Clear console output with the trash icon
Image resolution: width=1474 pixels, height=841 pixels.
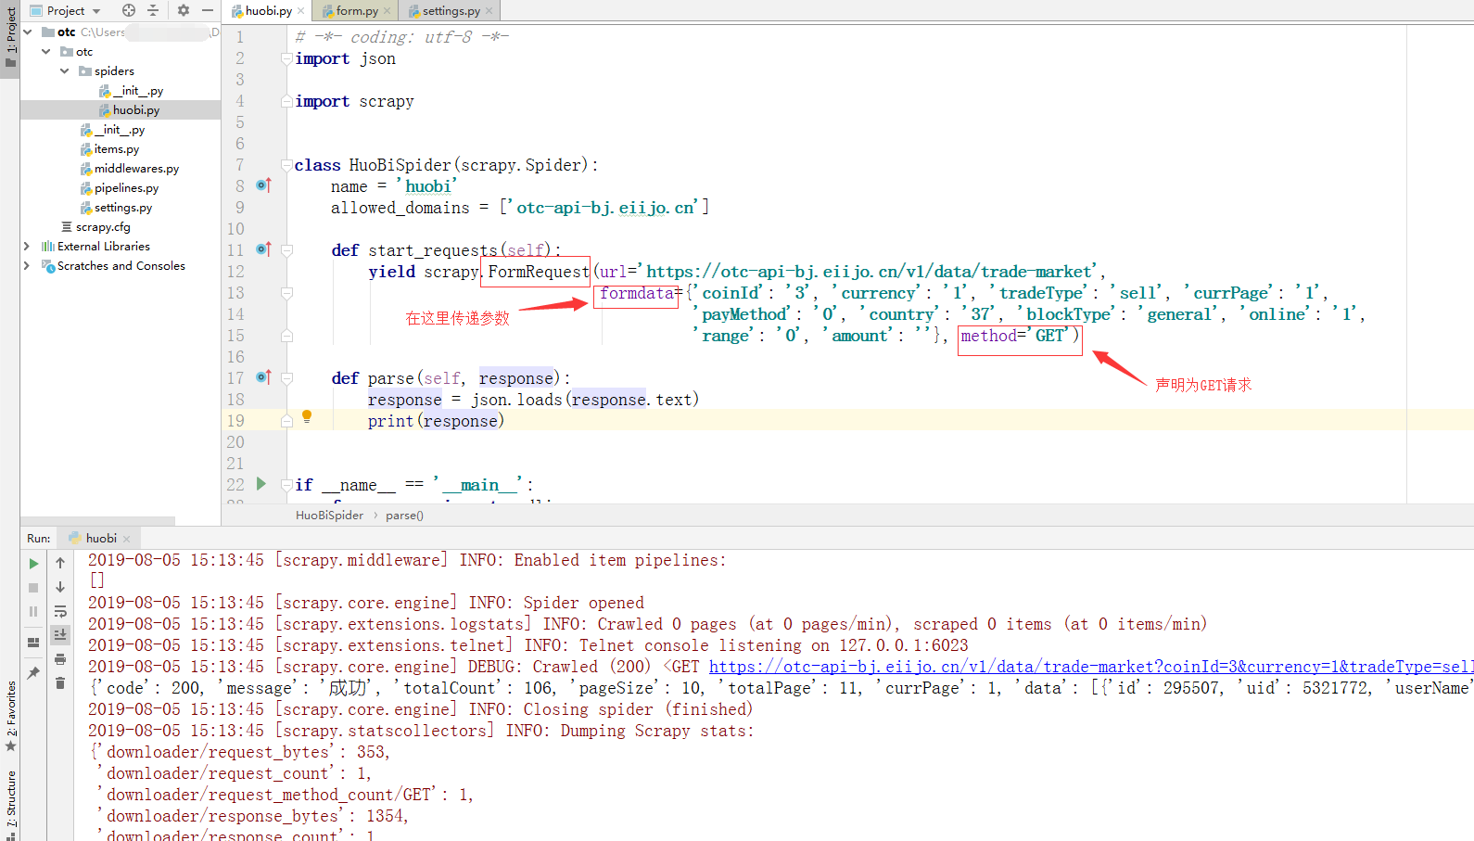(x=60, y=683)
